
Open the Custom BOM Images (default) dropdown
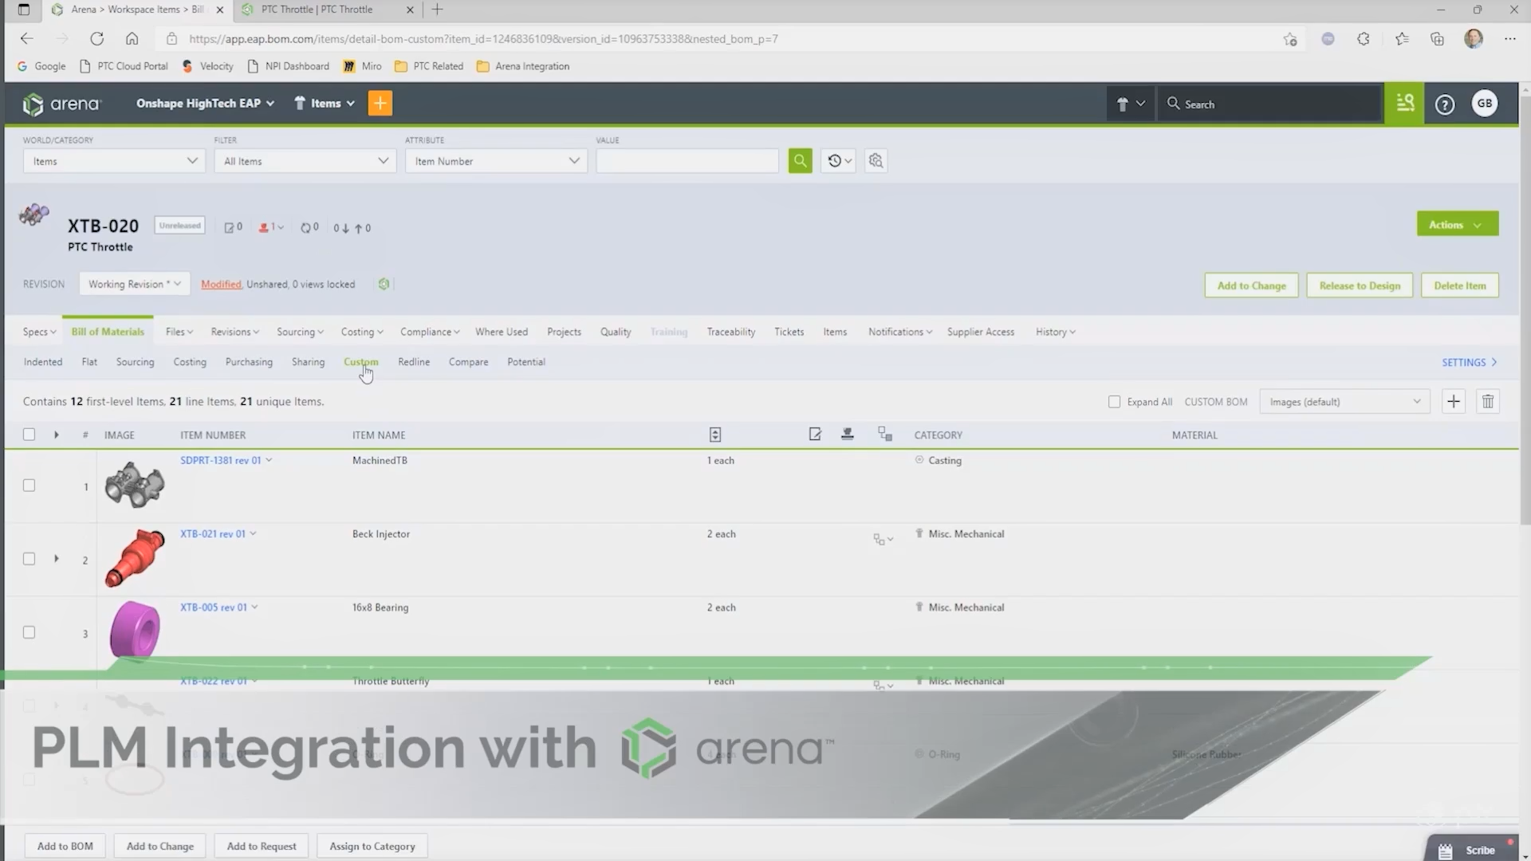(1344, 402)
